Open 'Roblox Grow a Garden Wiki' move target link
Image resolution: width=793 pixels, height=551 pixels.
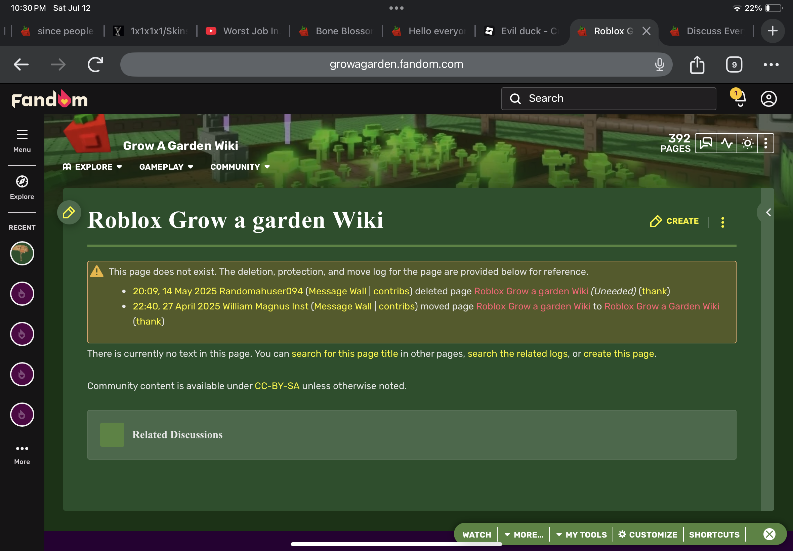662,306
